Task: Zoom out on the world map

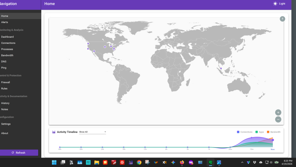Action: coord(278,119)
